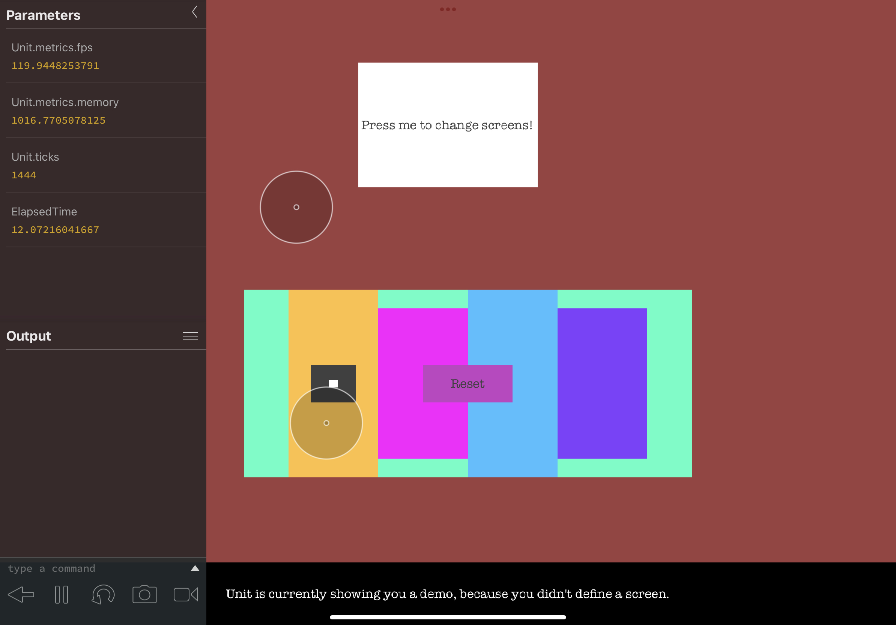Select the ElapsedTime parameter reading
Image resolution: width=896 pixels, height=625 pixels.
click(55, 230)
